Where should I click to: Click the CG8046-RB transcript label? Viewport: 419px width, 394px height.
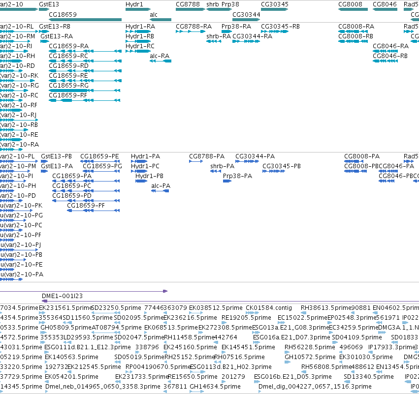(390, 56)
